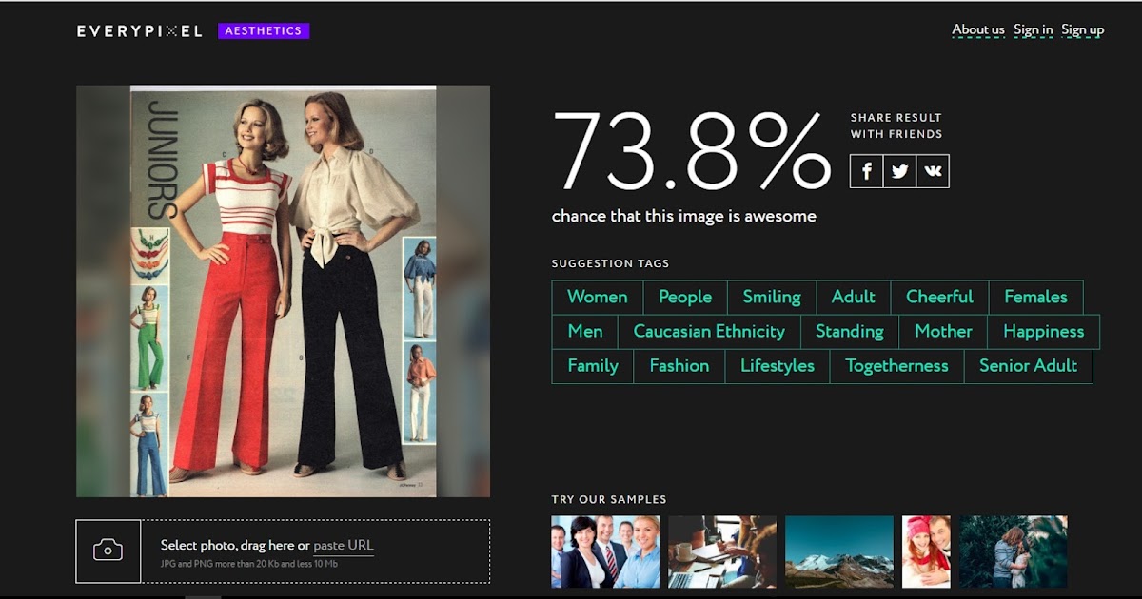
Task: Click the Sign in link
Action: click(x=1034, y=29)
